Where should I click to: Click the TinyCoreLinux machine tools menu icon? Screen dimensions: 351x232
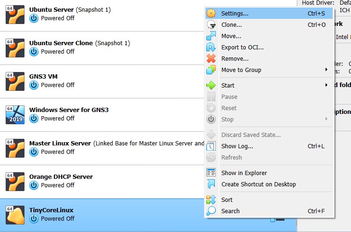(278, 220)
